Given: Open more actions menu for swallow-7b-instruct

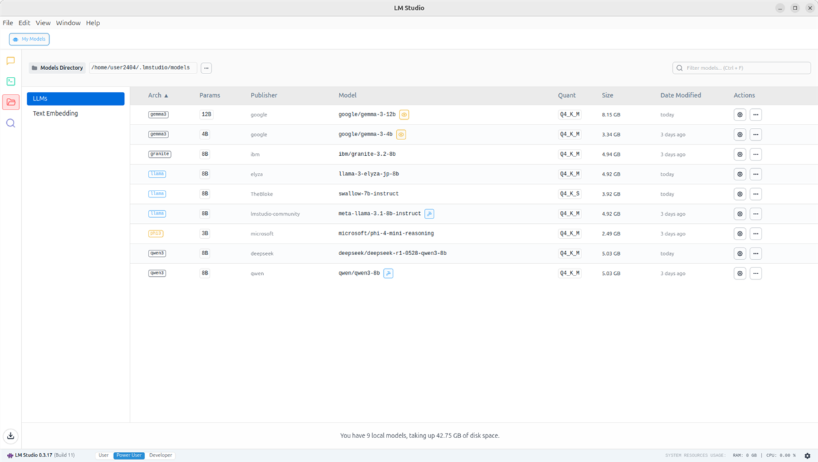Looking at the screenshot, I should [756, 194].
